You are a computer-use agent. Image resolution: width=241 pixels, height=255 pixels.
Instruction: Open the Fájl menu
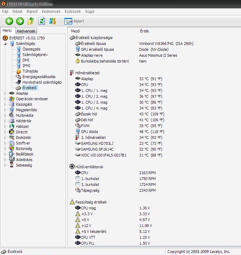[x=5, y=11]
